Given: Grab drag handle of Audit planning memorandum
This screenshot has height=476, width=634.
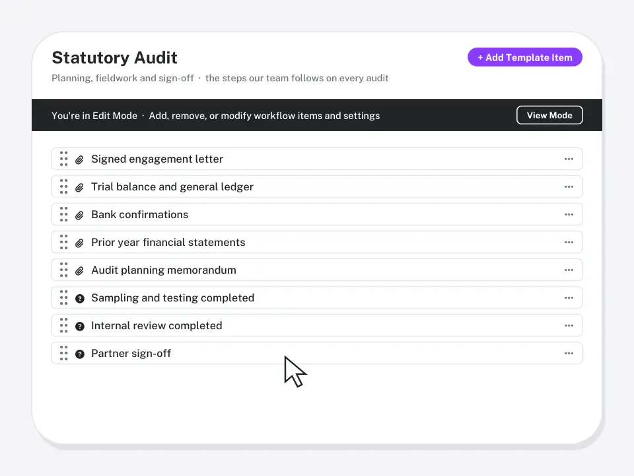Looking at the screenshot, I should tap(64, 270).
